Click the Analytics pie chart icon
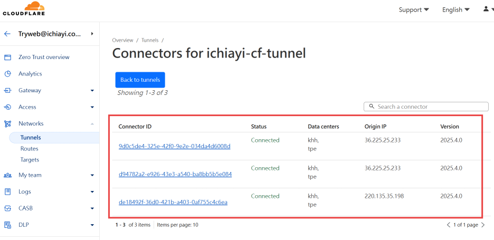The height and width of the screenshot is (240, 494). tap(7, 74)
